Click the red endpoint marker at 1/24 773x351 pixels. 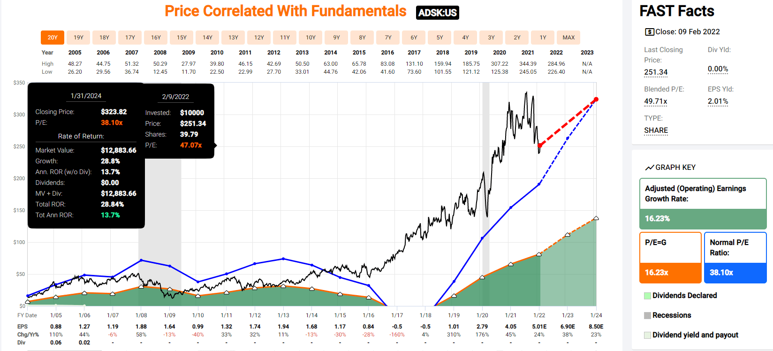pos(596,99)
